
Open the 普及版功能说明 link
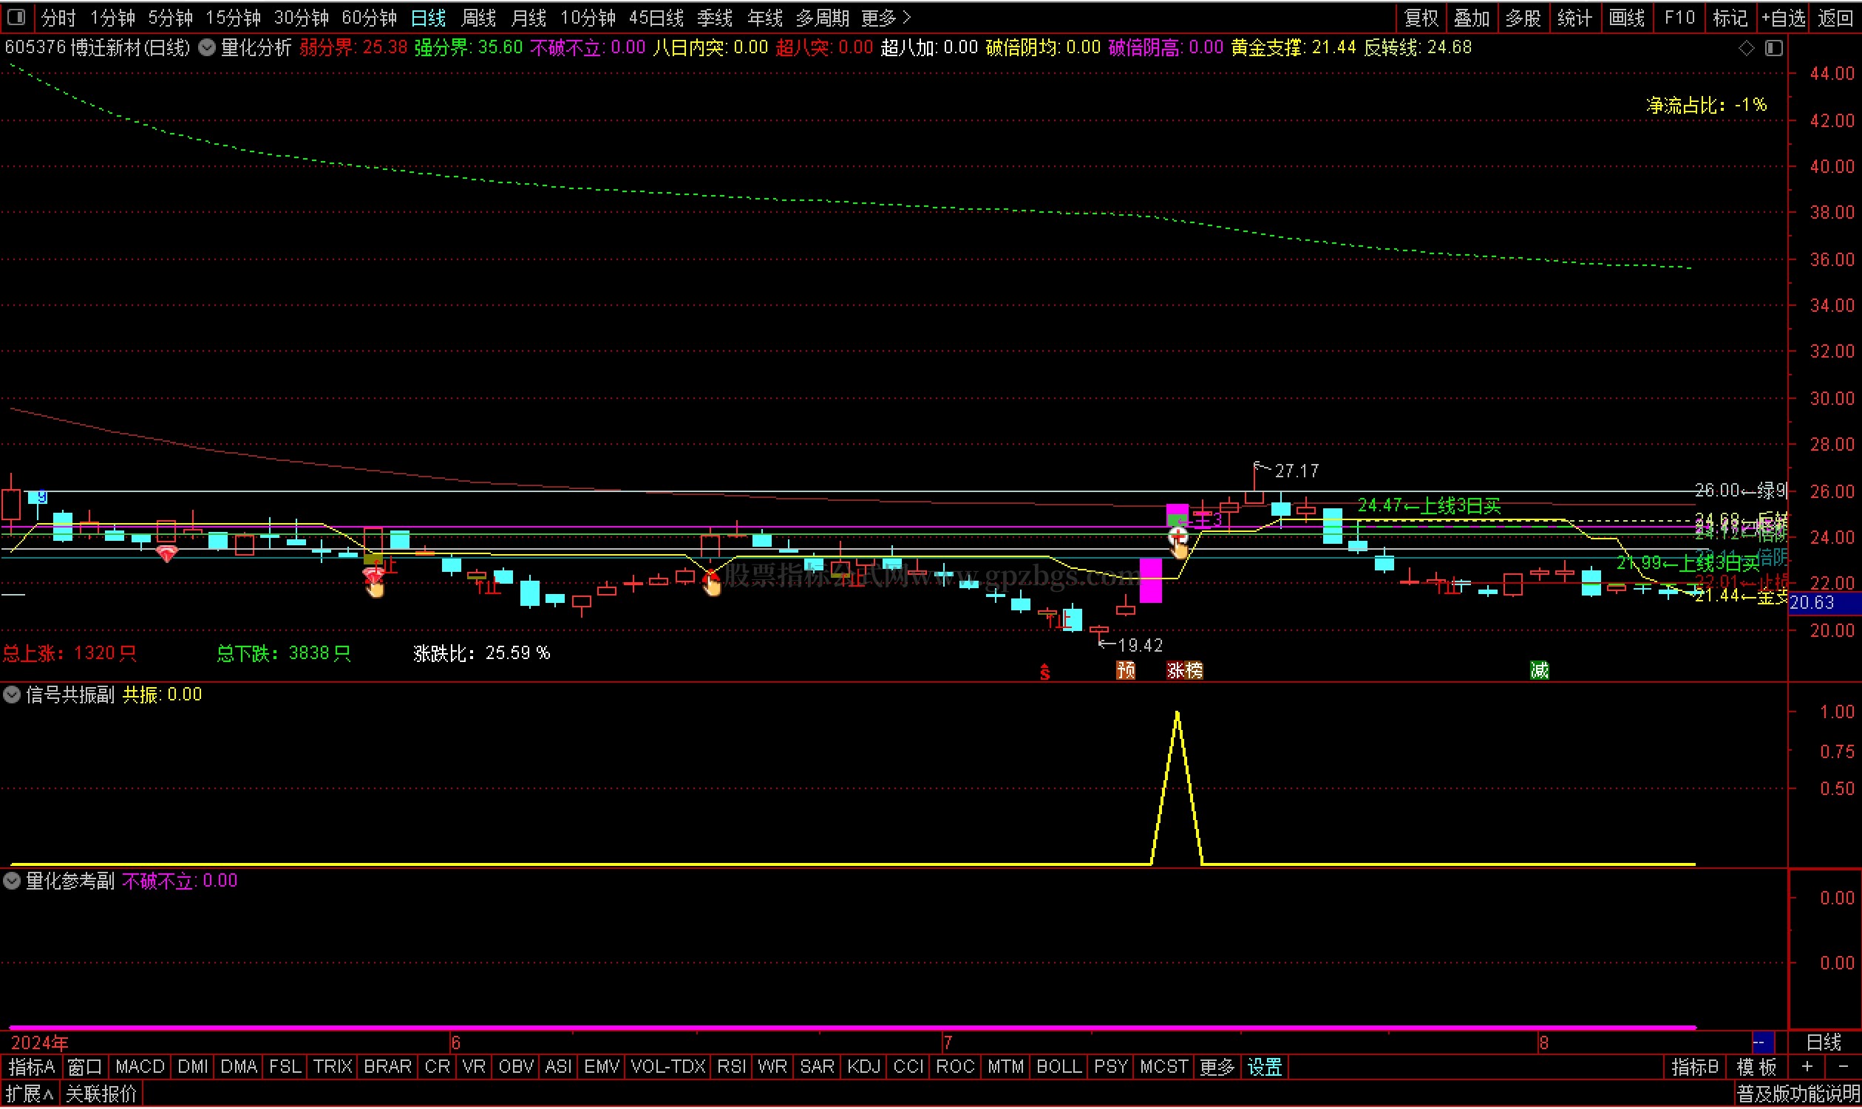[x=1797, y=1095]
